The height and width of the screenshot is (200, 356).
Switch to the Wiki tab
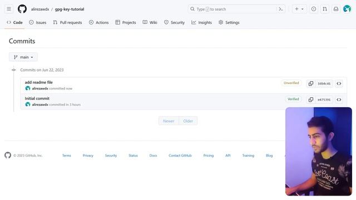coord(150,22)
